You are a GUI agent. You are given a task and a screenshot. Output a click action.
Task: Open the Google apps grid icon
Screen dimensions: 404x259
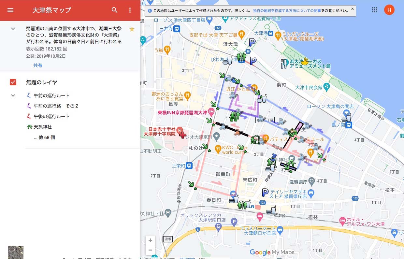375,10
